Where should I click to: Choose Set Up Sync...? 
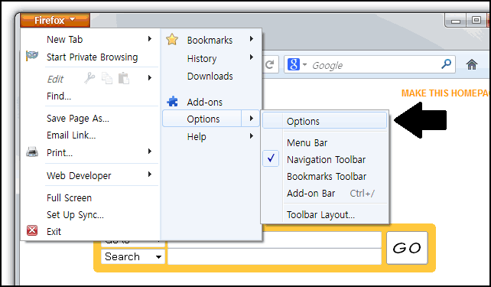75,215
